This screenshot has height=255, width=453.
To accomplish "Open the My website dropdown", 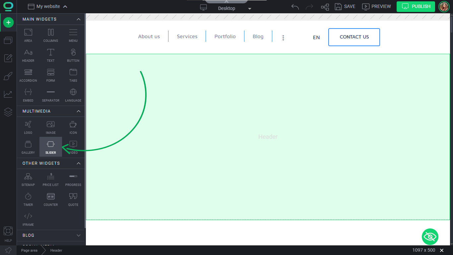I will coord(48,6).
